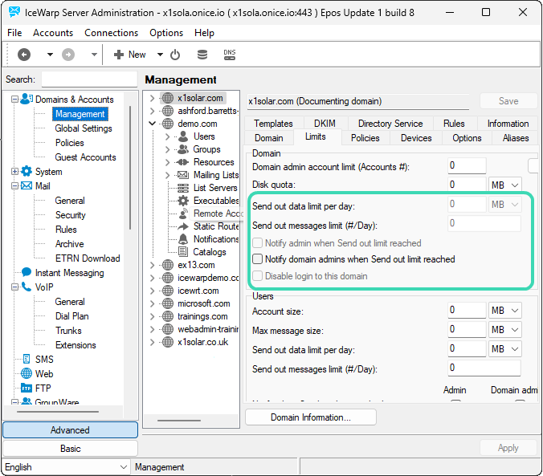The image size is (543, 476).
Task: Open the back history dropdown arrow
Action: 50,55
